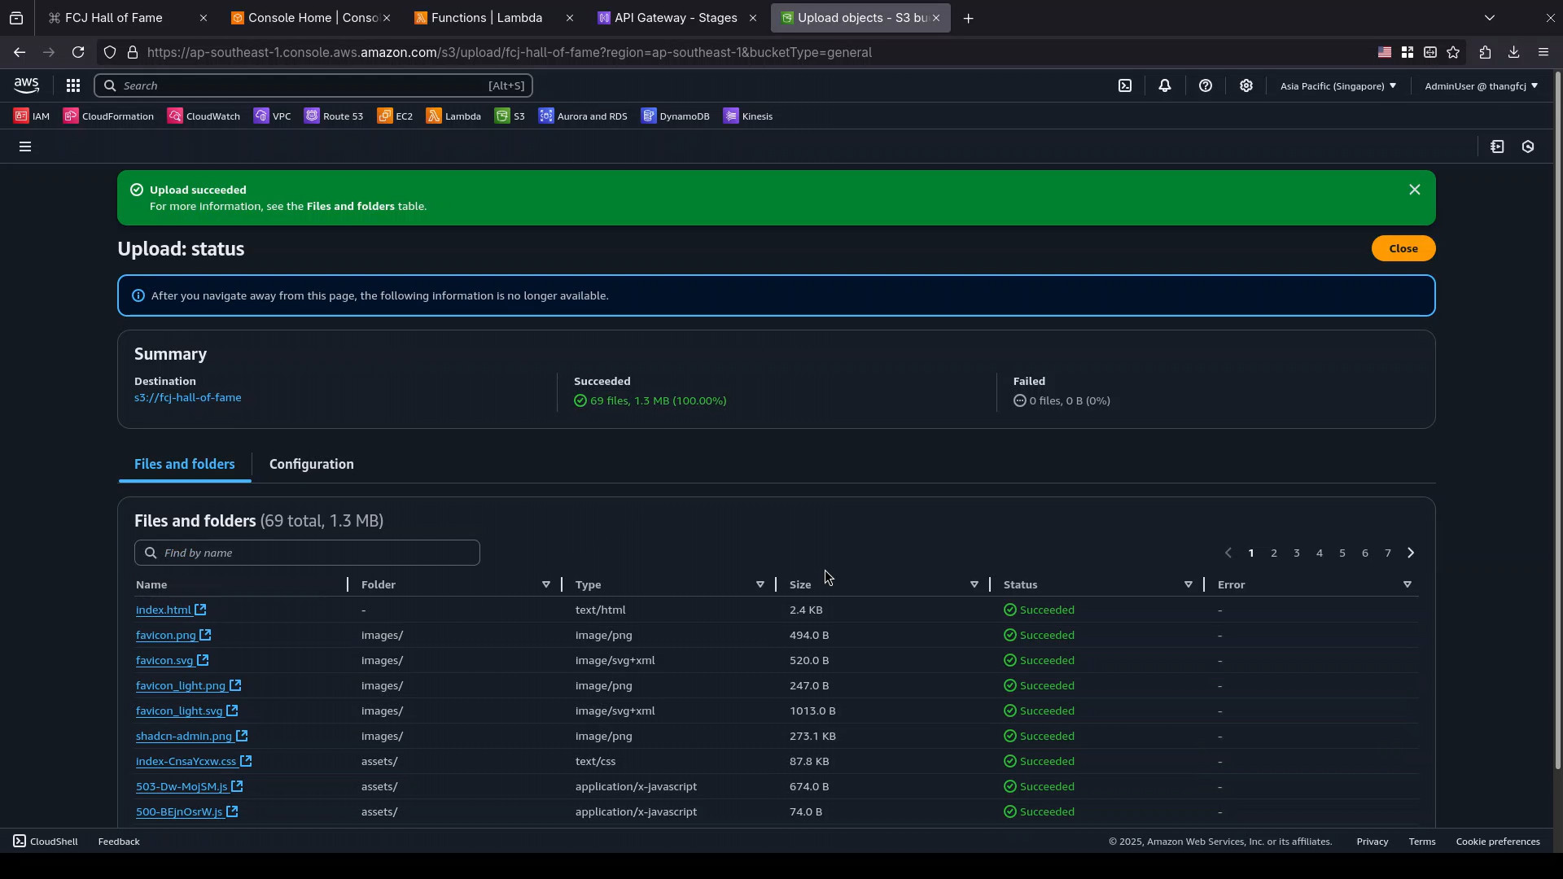Screen dimensions: 1563x879
Task: Focus the AWS console search box
Action: tap(313, 85)
